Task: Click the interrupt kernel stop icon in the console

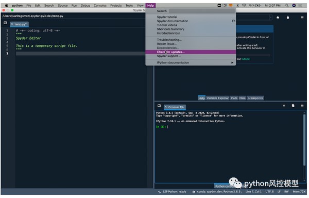Action: click(284, 106)
